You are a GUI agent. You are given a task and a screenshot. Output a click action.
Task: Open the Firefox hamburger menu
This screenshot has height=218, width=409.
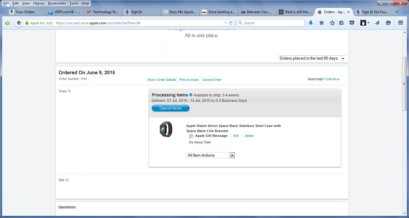[401, 23]
